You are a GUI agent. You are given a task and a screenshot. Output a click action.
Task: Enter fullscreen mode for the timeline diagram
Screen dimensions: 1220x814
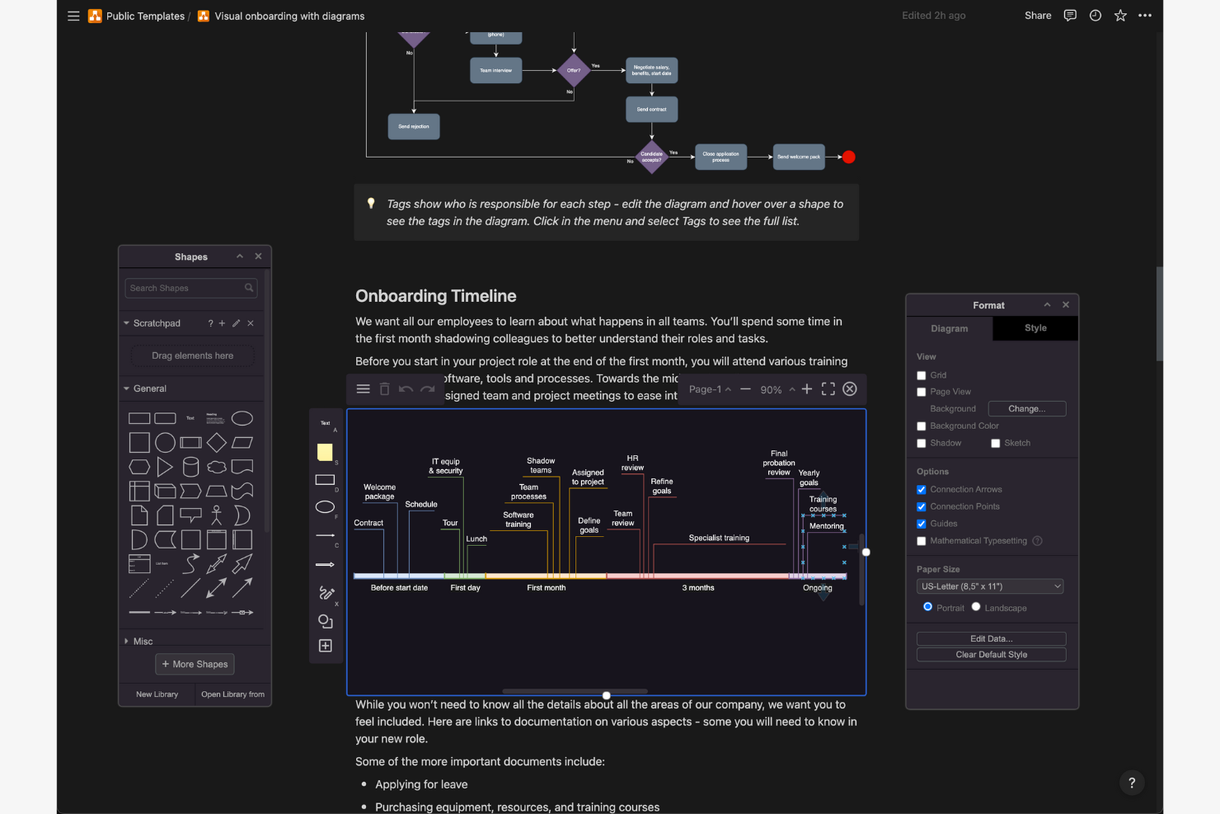click(828, 388)
